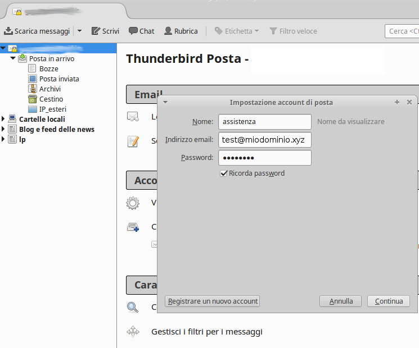Select the Cestino trash folder
This screenshot has width=419, height=348.
tap(51, 99)
